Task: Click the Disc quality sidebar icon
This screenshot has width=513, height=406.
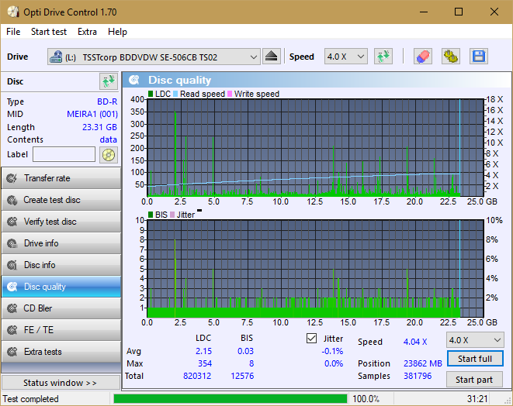Action: pos(12,287)
